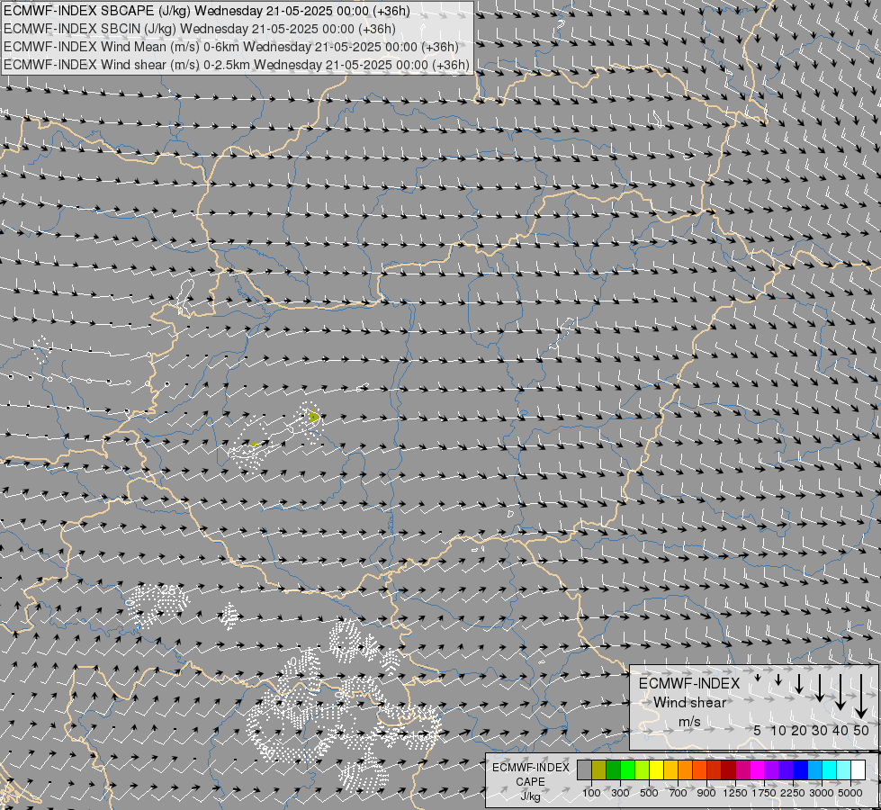Click the 'm/s' unit in wind shear legend

pos(689,721)
